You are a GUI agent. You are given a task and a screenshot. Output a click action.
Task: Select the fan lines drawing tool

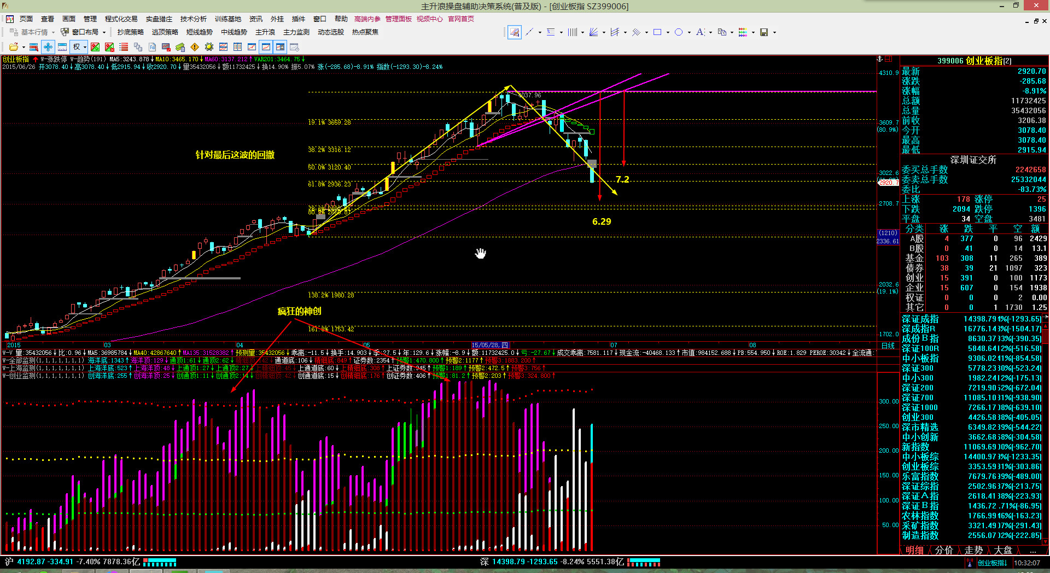(593, 32)
